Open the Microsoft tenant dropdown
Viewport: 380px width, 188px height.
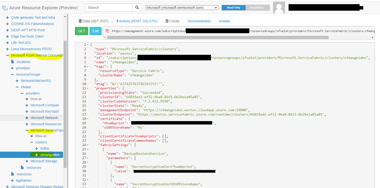pos(182,8)
